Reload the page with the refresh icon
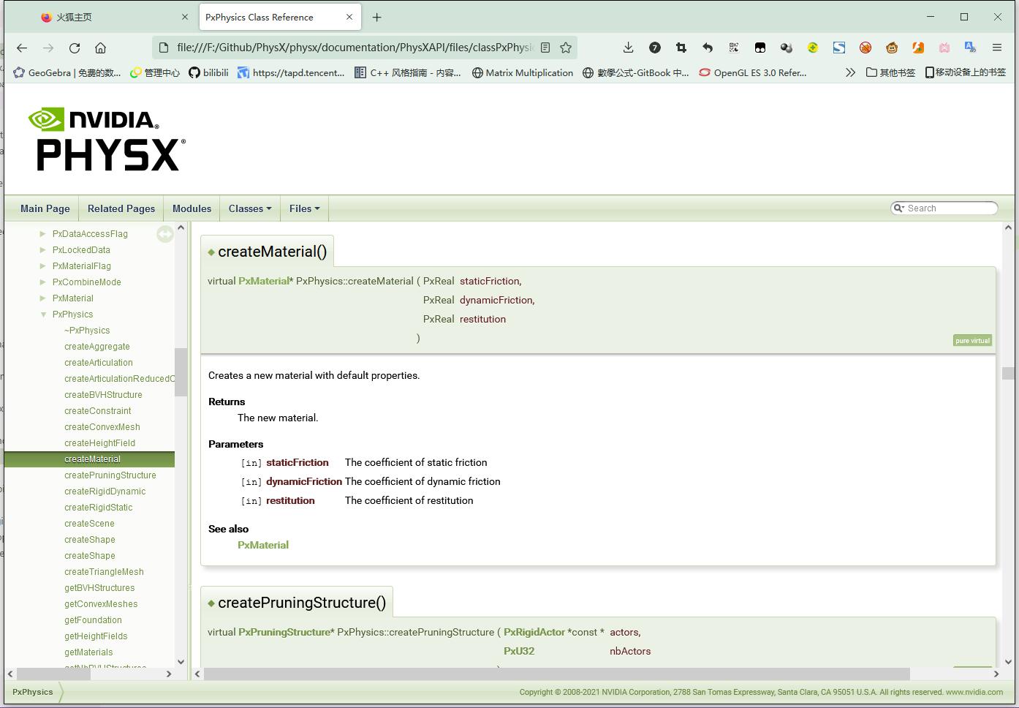Viewport: 1019px width, 708px height. click(75, 48)
